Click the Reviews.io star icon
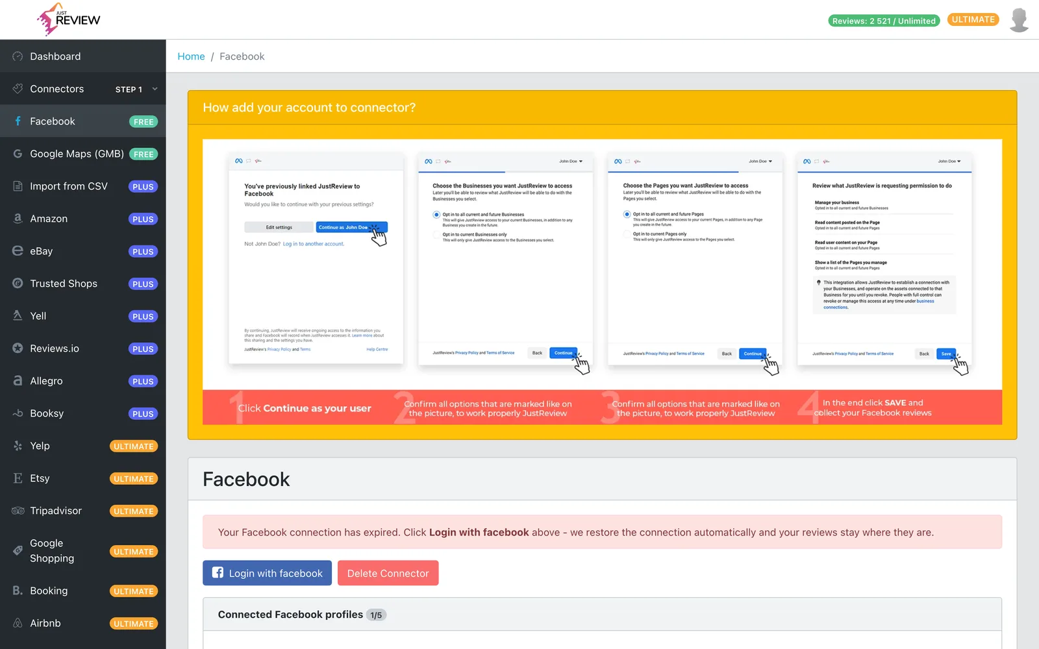 (18, 349)
